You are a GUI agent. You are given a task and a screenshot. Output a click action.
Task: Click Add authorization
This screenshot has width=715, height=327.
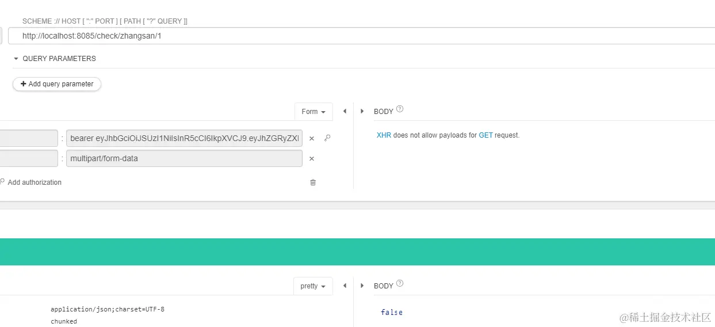34,182
